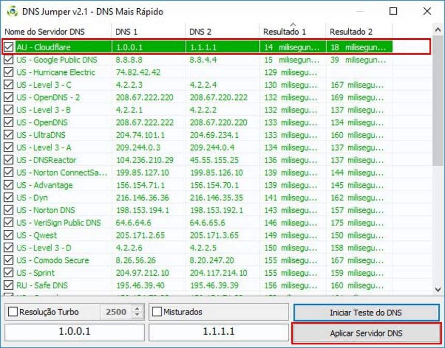Click the DNS Jumper app icon in title bar

pyautogui.click(x=12, y=11)
